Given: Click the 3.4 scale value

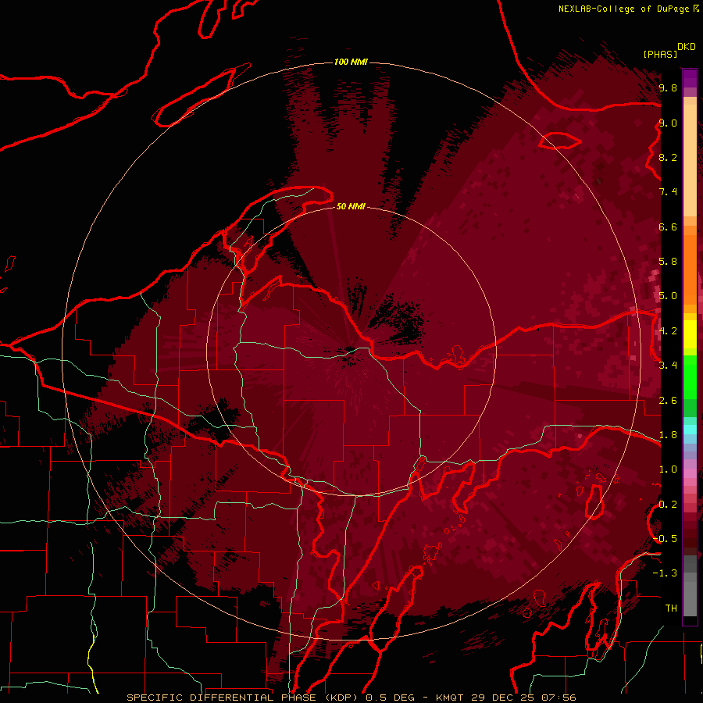Looking at the screenshot, I should (668, 366).
